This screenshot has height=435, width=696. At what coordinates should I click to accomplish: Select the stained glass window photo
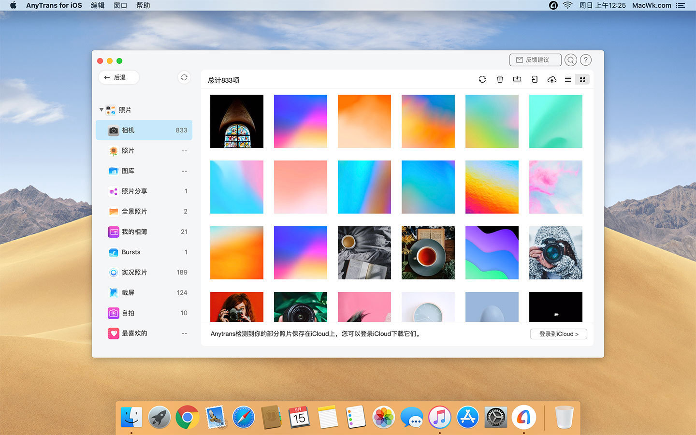click(237, 121)
